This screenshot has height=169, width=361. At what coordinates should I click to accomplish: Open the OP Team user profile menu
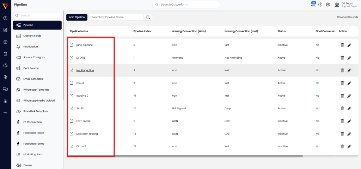point(347,5)
